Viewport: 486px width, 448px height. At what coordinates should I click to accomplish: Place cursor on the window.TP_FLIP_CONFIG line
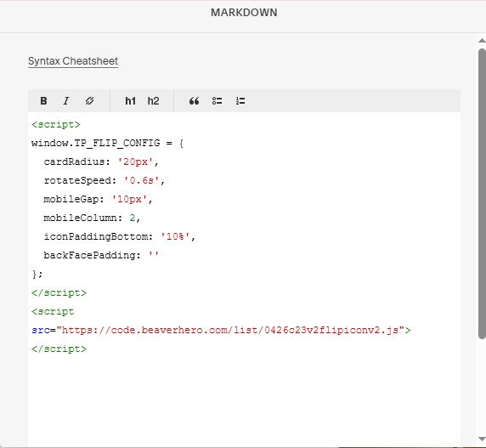point(107,143)
